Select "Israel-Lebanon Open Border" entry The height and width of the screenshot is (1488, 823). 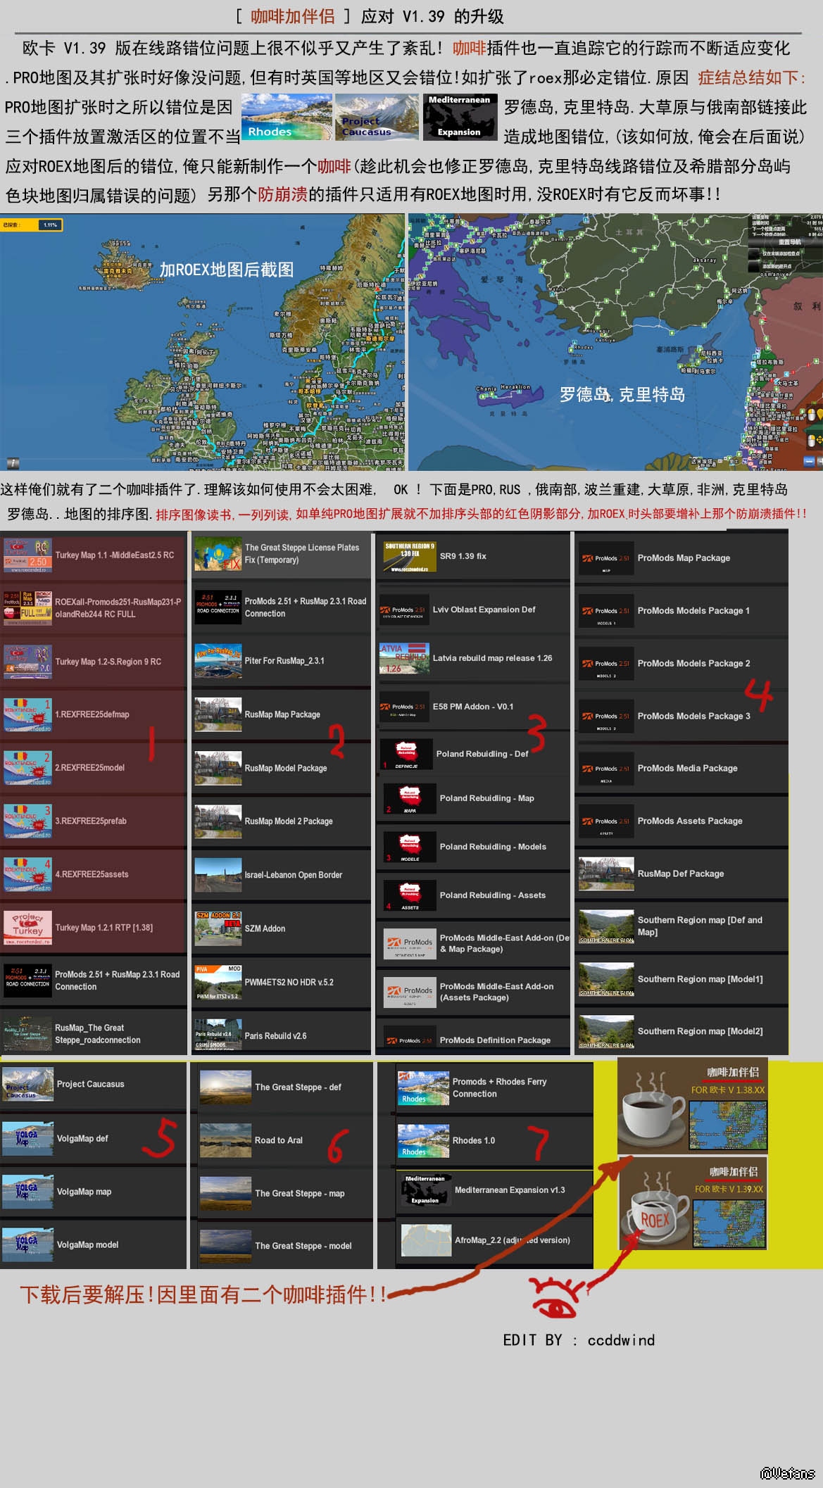click(x=281, y=875)
